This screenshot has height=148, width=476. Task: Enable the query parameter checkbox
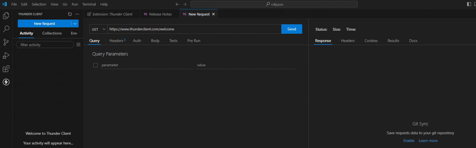pyautogui.click(x=96, y=65)
